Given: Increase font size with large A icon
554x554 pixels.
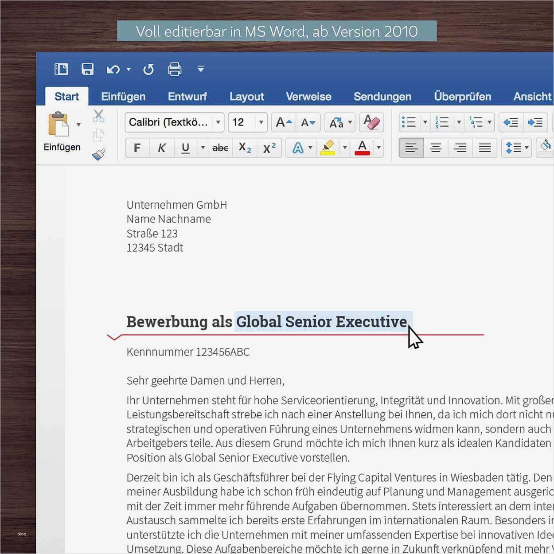Looking at the screenshot, I should point(284,122).
